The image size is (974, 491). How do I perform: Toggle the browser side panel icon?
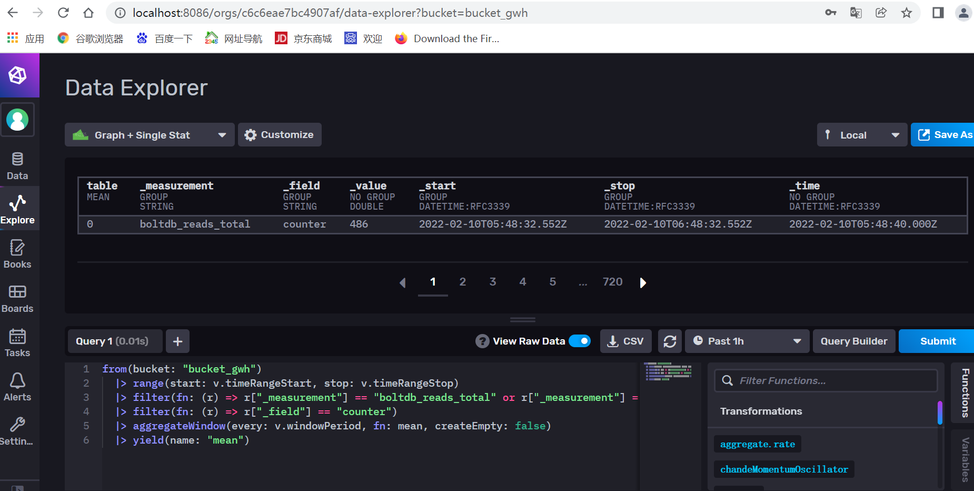[938, 13]
